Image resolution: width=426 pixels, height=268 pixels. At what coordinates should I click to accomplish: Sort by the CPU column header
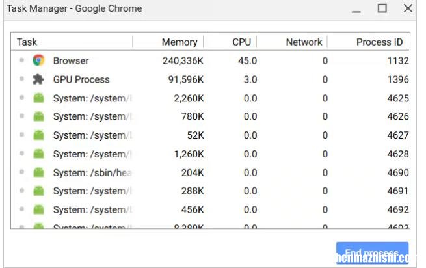click(x=241, y=42)
